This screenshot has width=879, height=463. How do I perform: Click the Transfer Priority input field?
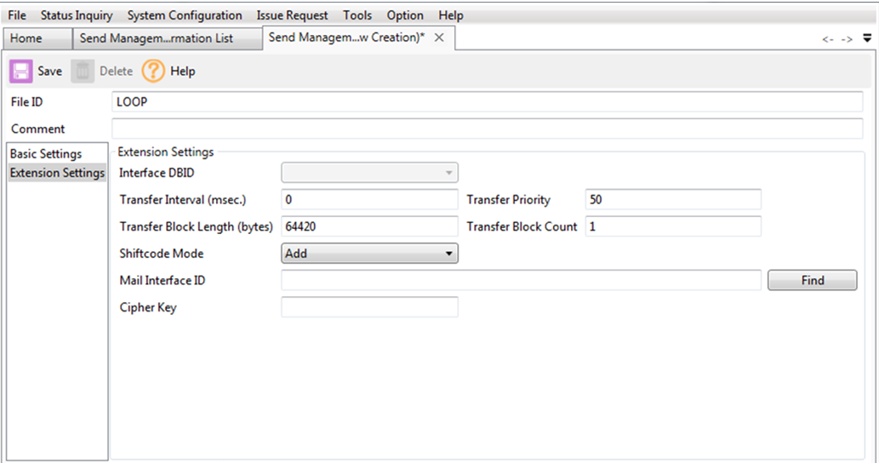coord(673,200)
